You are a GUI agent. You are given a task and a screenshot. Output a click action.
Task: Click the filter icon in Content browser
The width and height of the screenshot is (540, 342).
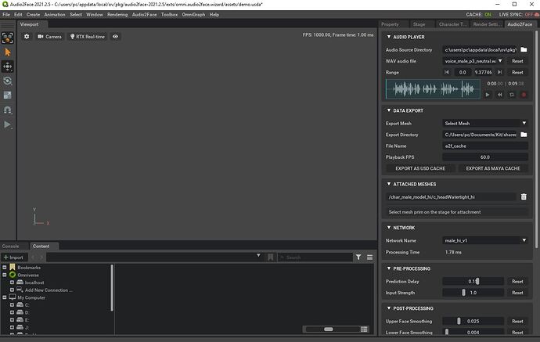358,257
